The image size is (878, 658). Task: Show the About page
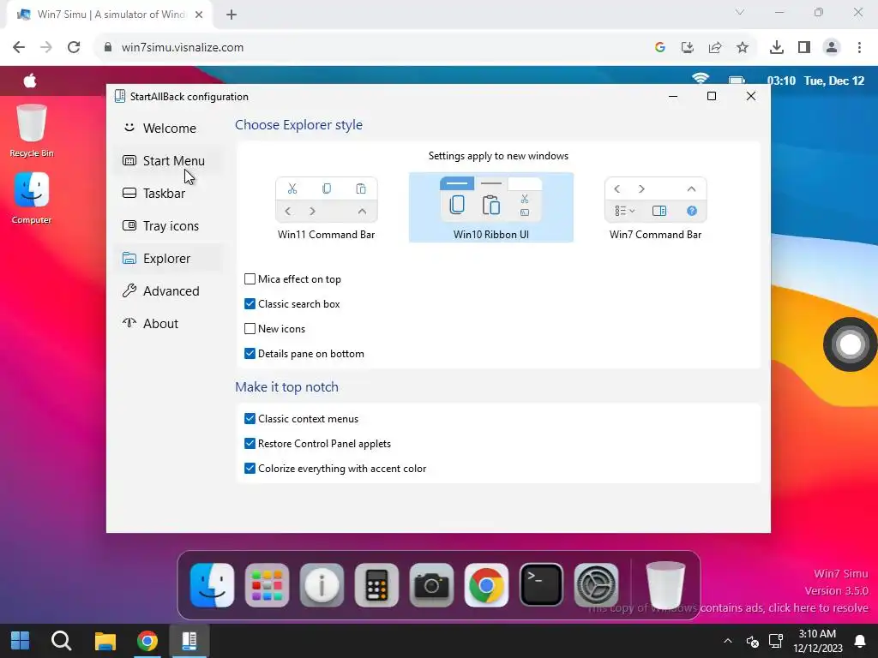point(168,323)
